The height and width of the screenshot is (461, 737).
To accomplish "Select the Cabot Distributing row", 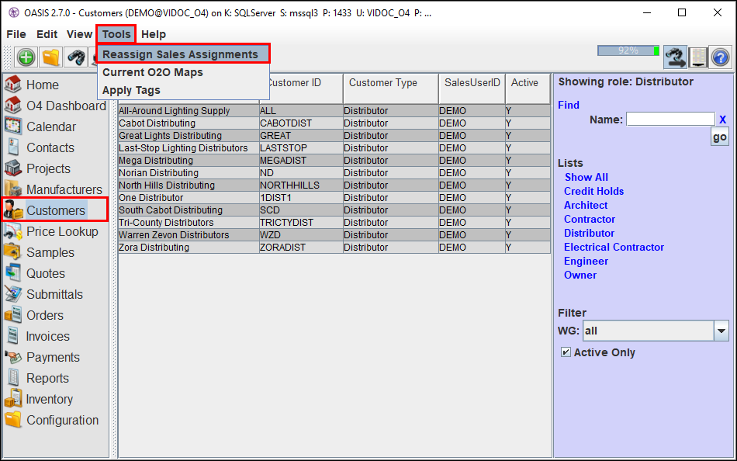I will [x=334, y=123].
